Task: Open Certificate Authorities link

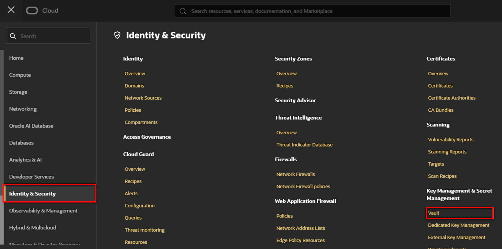Action: point(452,98)
